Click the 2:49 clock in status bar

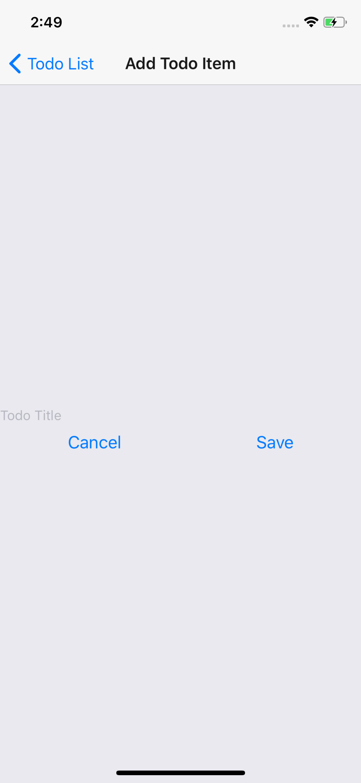(46, 22)
